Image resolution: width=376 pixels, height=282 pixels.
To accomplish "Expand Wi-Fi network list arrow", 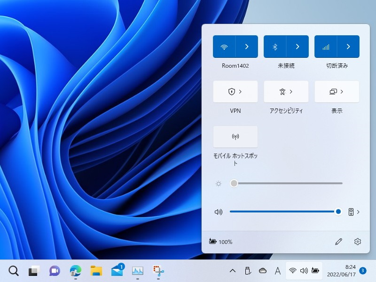I will pos(247,47).
